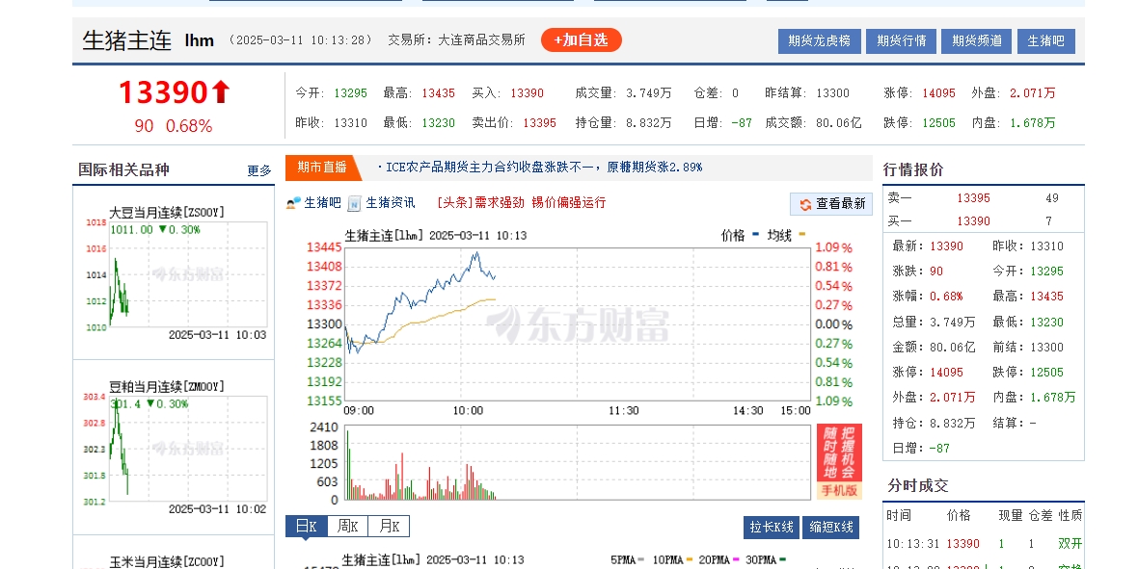The width and height of the screenshot is (1138, 569).
Task: Switch to the 日K tab
Action: coord(307,527)
